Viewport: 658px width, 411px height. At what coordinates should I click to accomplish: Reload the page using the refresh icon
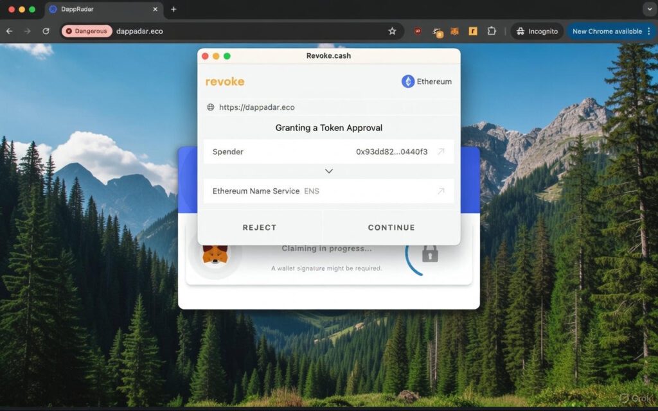(x=46, y=31)
